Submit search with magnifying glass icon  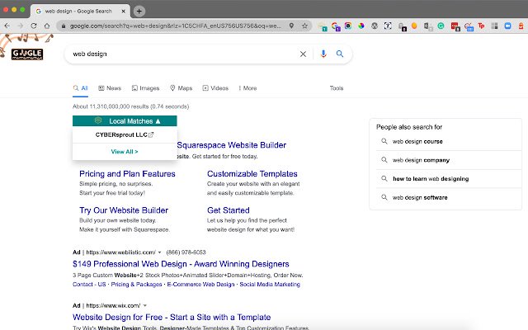click(x=340, y=54)
